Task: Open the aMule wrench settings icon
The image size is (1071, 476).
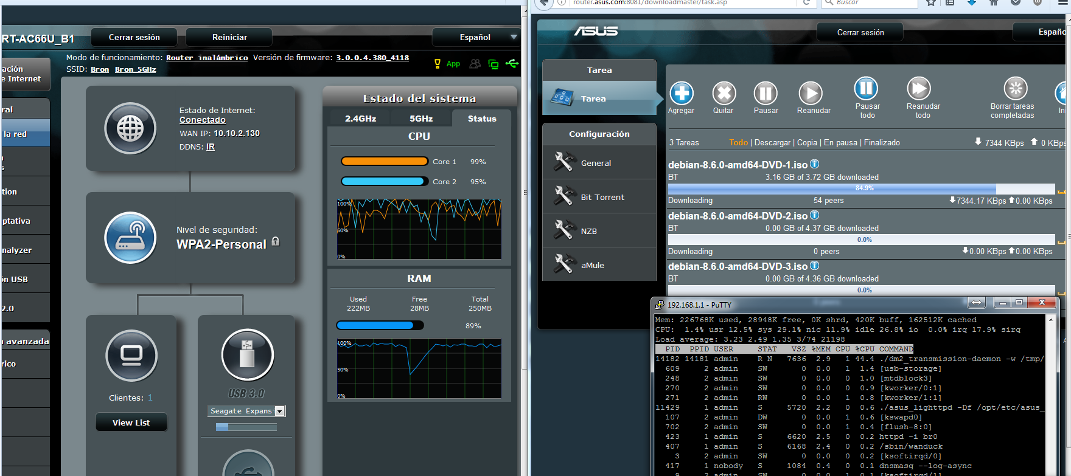Action: pos(564,264)
